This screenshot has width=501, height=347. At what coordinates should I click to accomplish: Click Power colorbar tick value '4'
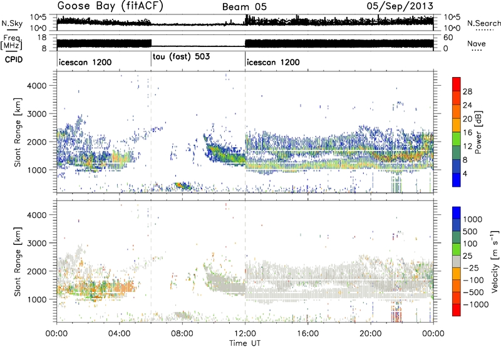[x=465, y=174]
